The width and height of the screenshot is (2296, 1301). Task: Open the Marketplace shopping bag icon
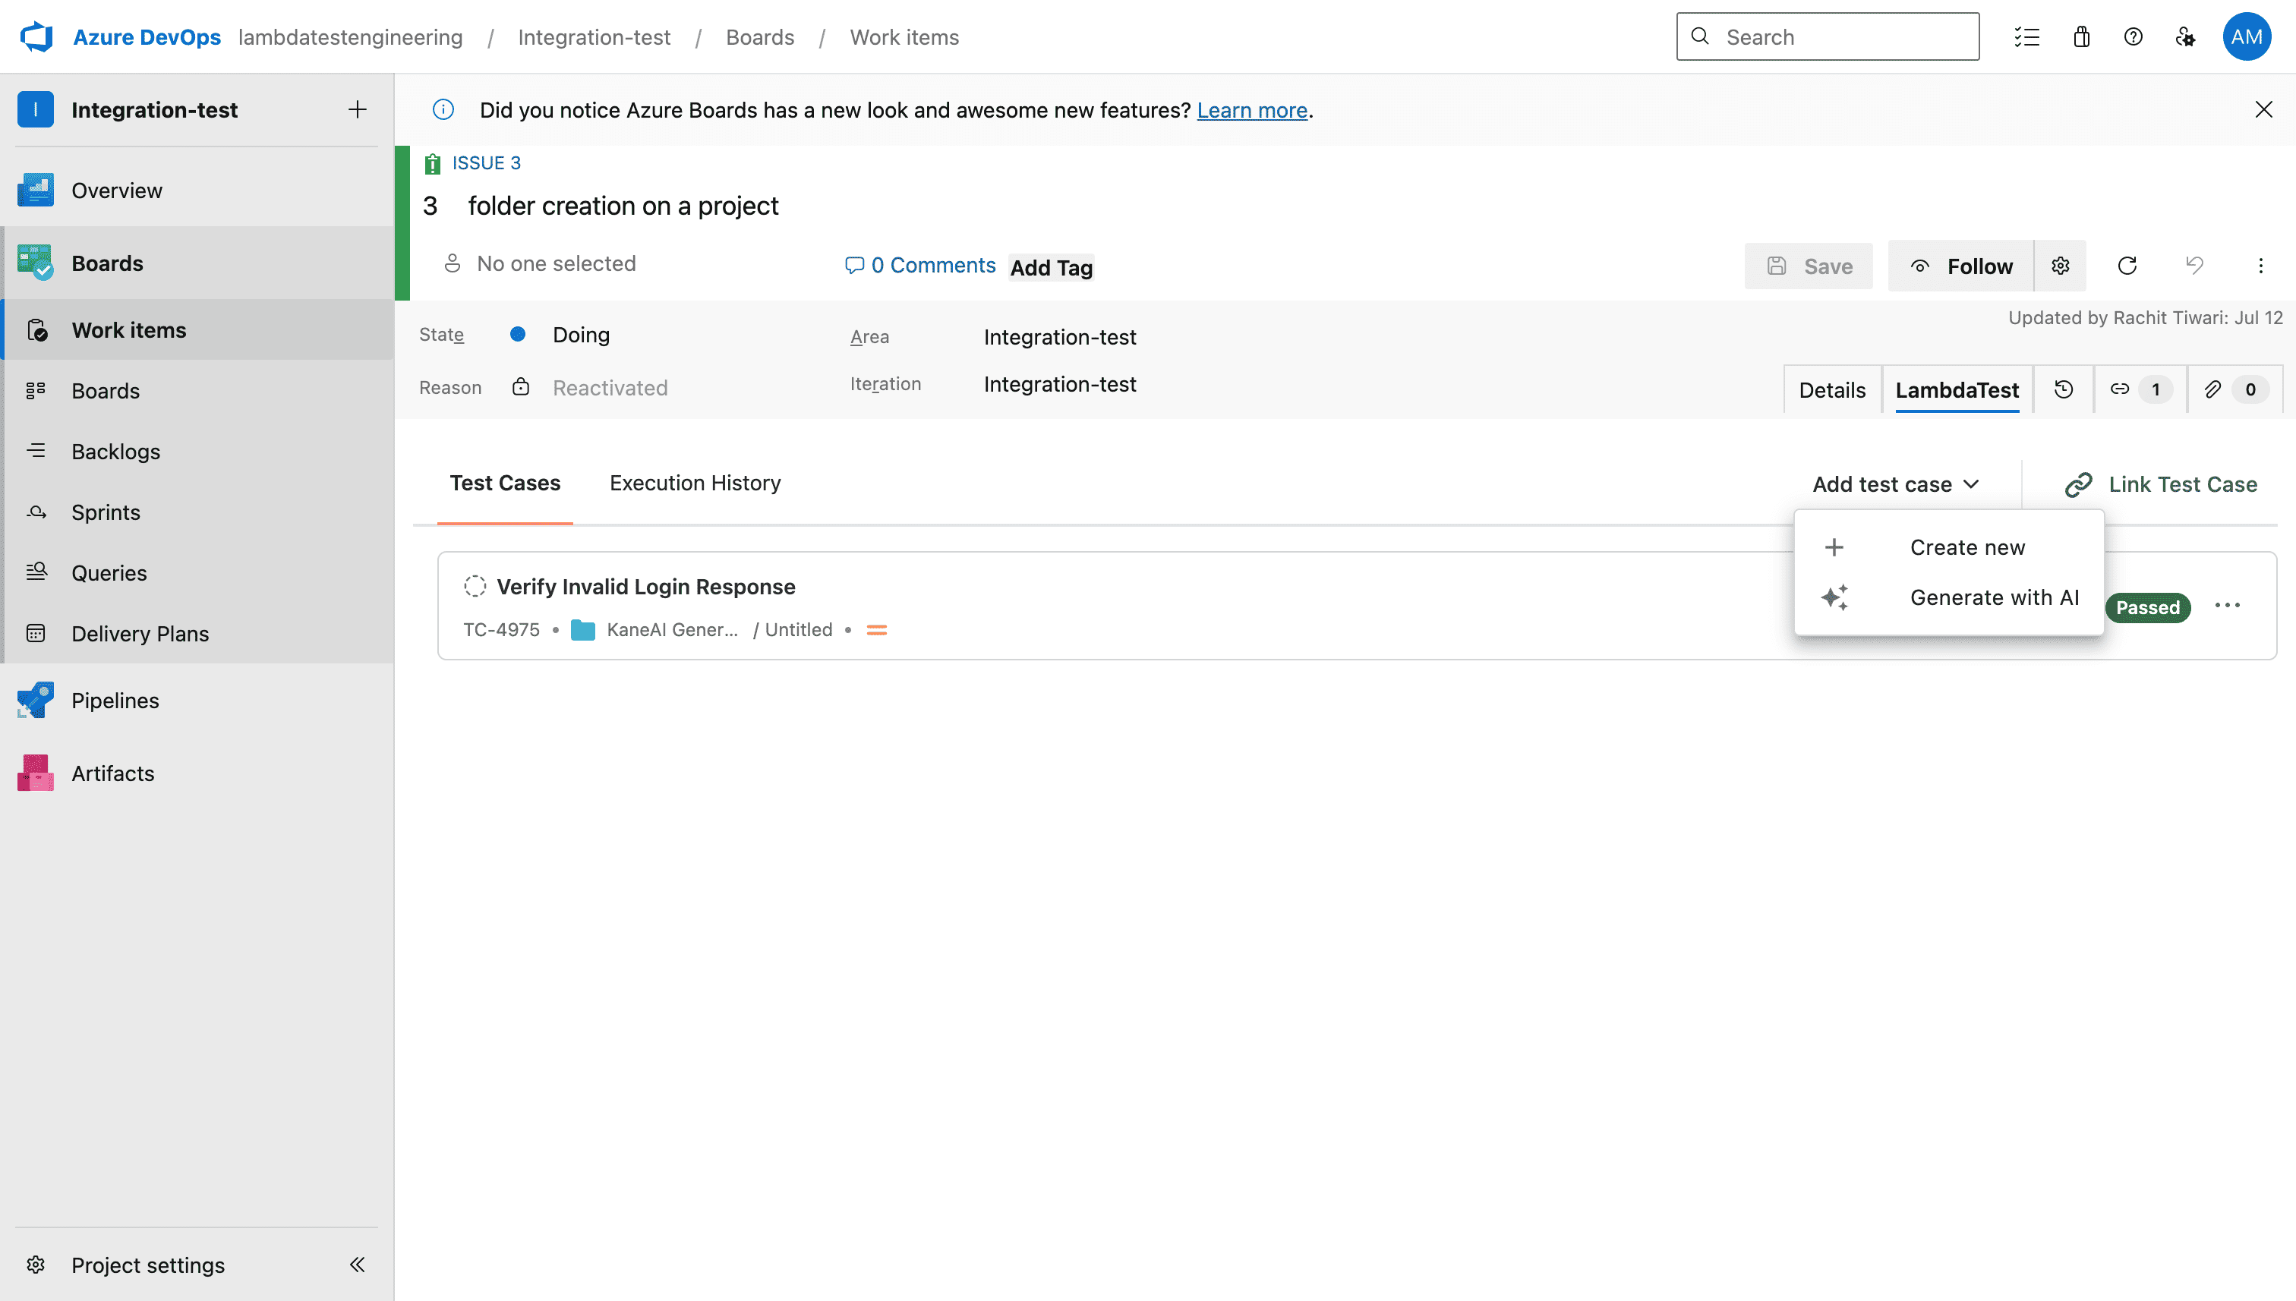2080,36
